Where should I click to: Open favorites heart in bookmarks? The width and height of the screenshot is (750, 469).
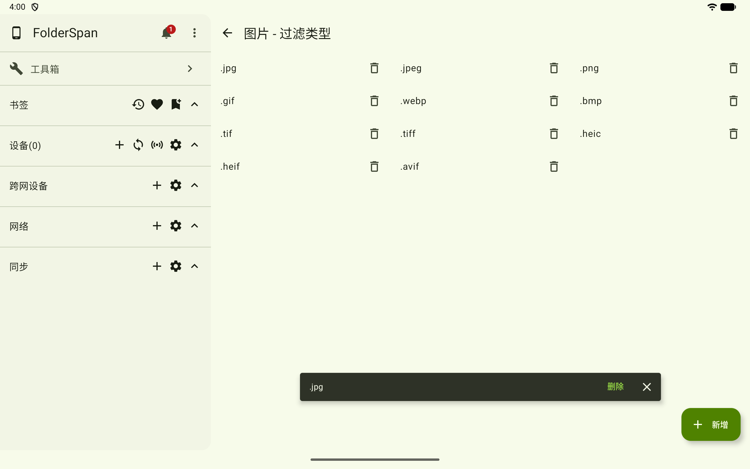[157, 105]
